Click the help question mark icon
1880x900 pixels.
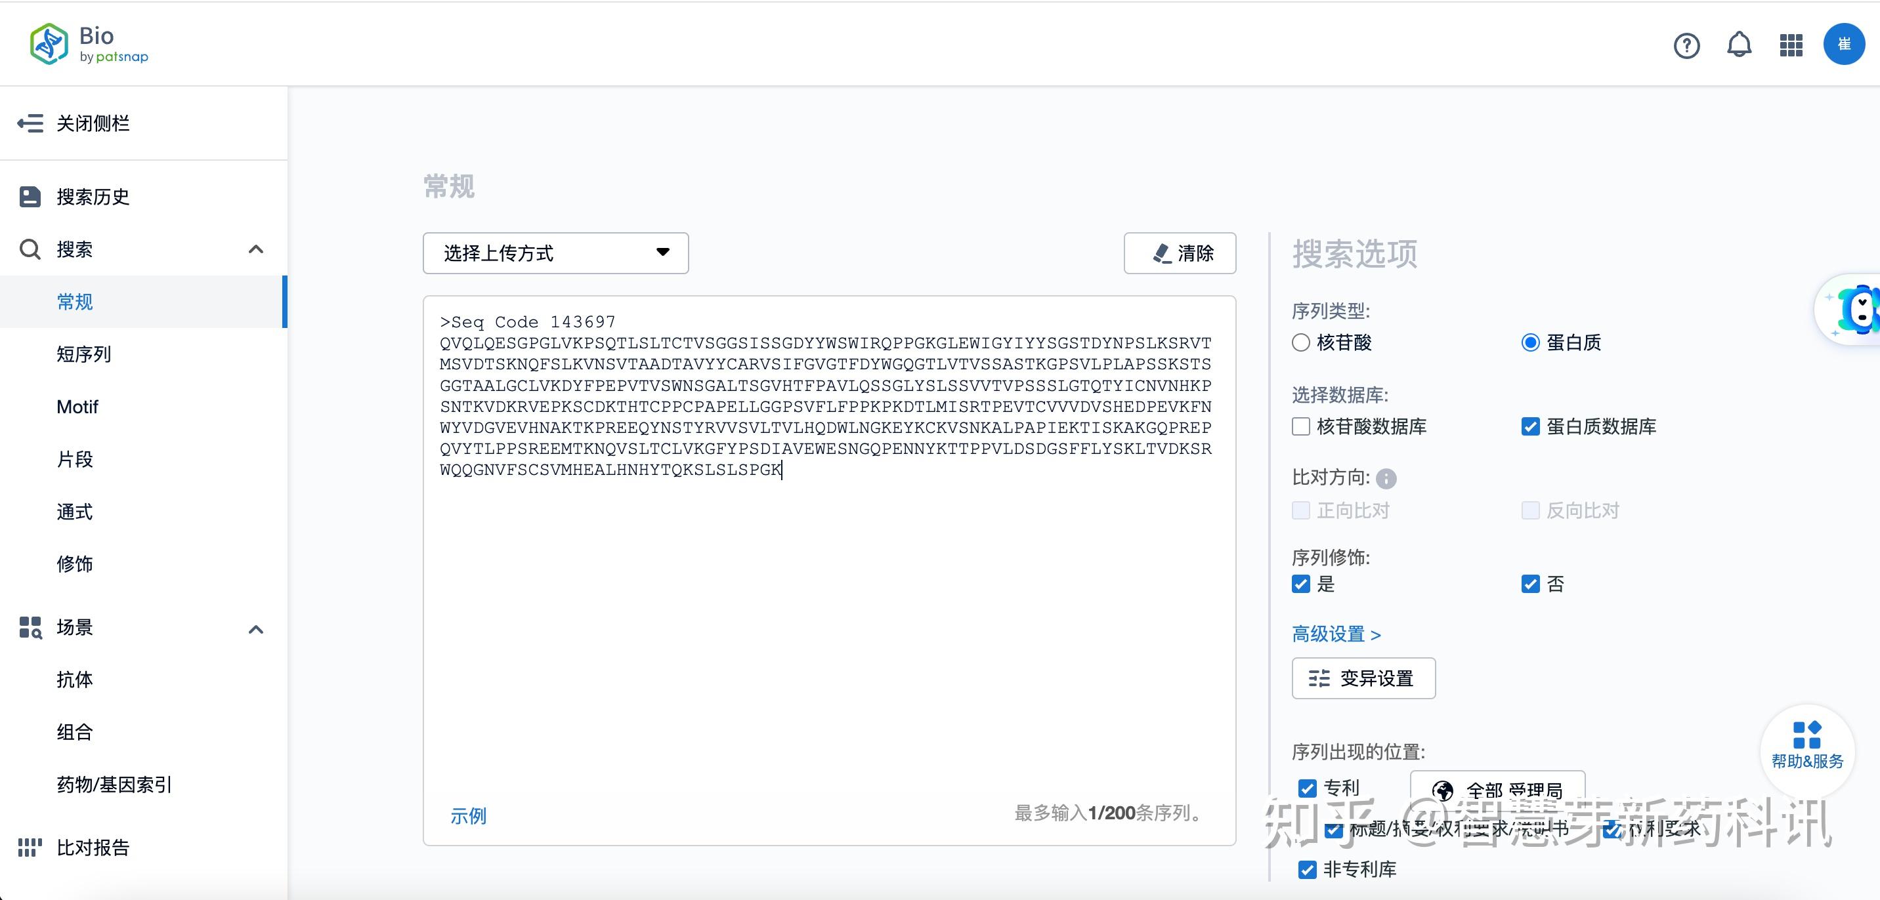pyautogui.click(x=1686, y=45)
